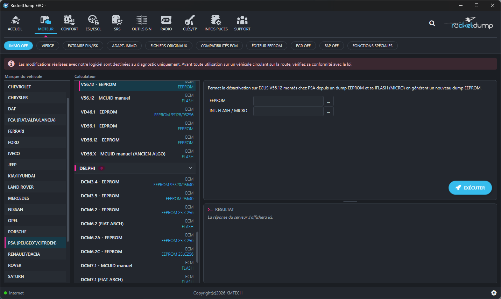
Task: Click the search magnifier icon
Action: (x=432, y=23)
